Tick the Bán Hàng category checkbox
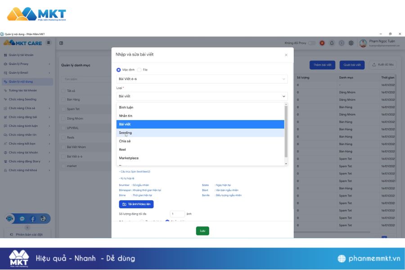This screenshot has height=270, width=405. [x=63, y=99]
